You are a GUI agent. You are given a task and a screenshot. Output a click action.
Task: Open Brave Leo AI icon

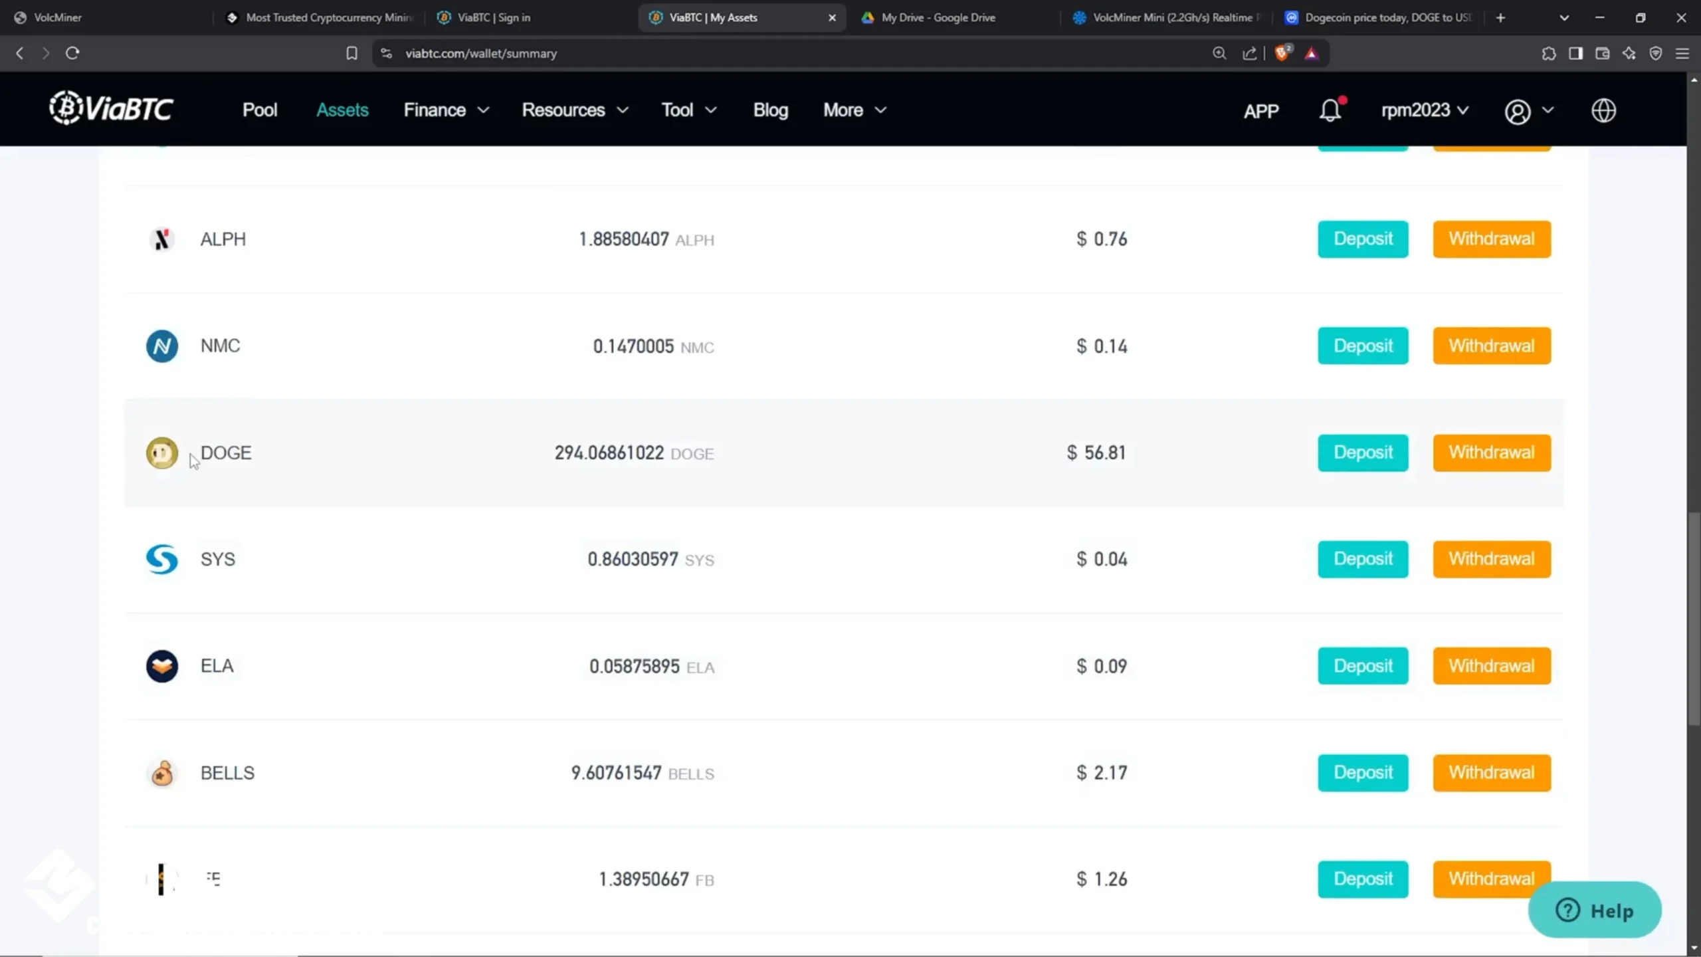[x=1629, y=53]
